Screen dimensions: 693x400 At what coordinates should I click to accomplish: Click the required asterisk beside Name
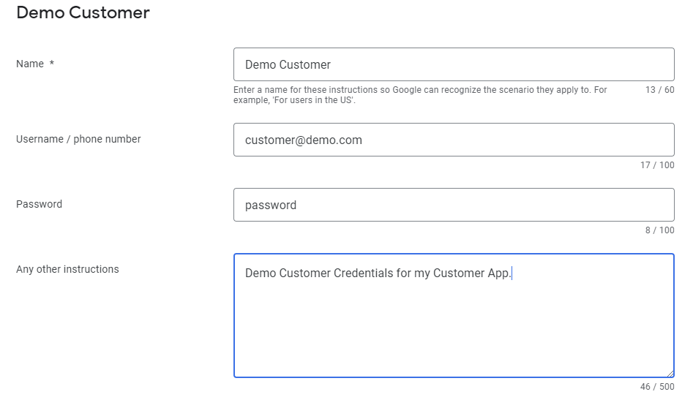tap(52, 63)
